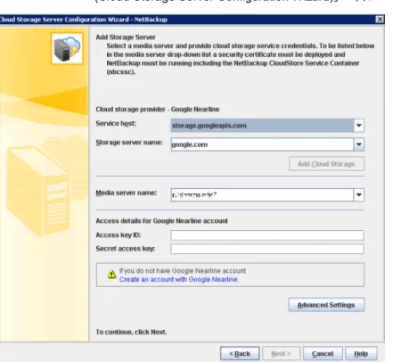Click the wizard title bar text
The image size is (393, 362).
point(84,20)
